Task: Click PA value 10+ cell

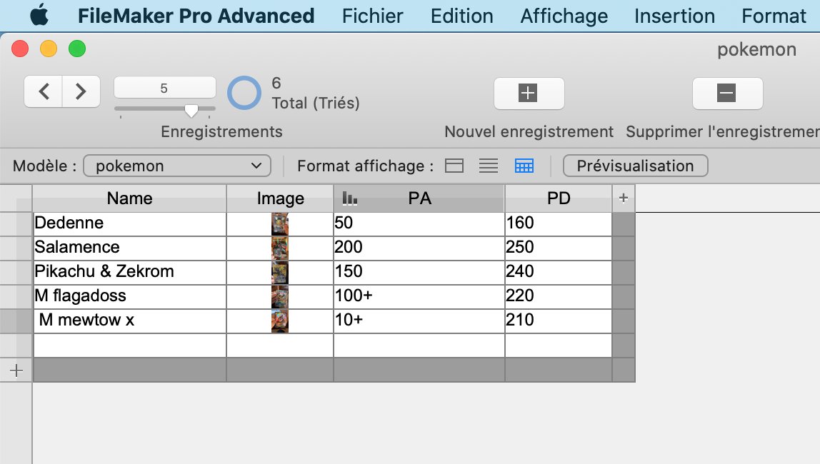Action: coord(419,321)
